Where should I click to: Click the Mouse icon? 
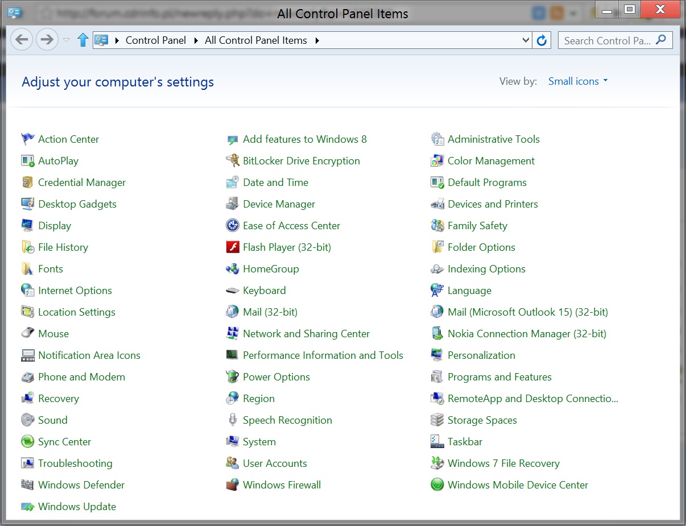tap(27, 333)
